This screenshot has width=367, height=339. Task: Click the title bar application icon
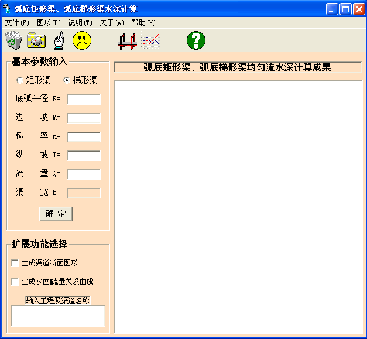coord(7,9)
